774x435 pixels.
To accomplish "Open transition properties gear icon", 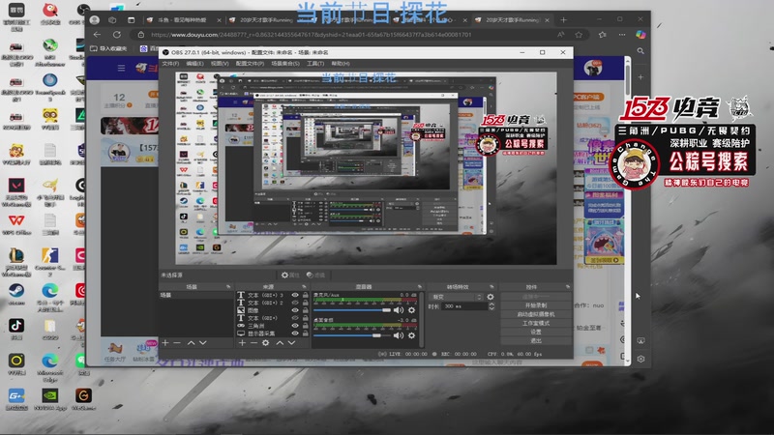I will coord(491,297).
